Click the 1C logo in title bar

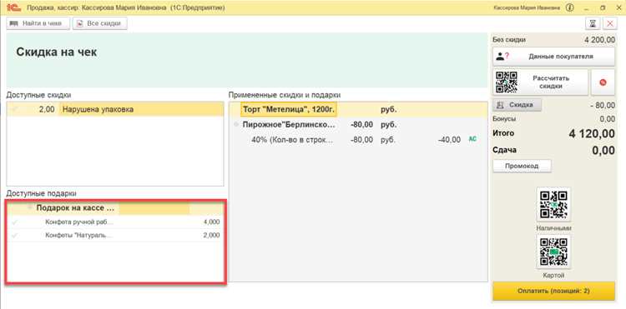(x=13, y=7)
